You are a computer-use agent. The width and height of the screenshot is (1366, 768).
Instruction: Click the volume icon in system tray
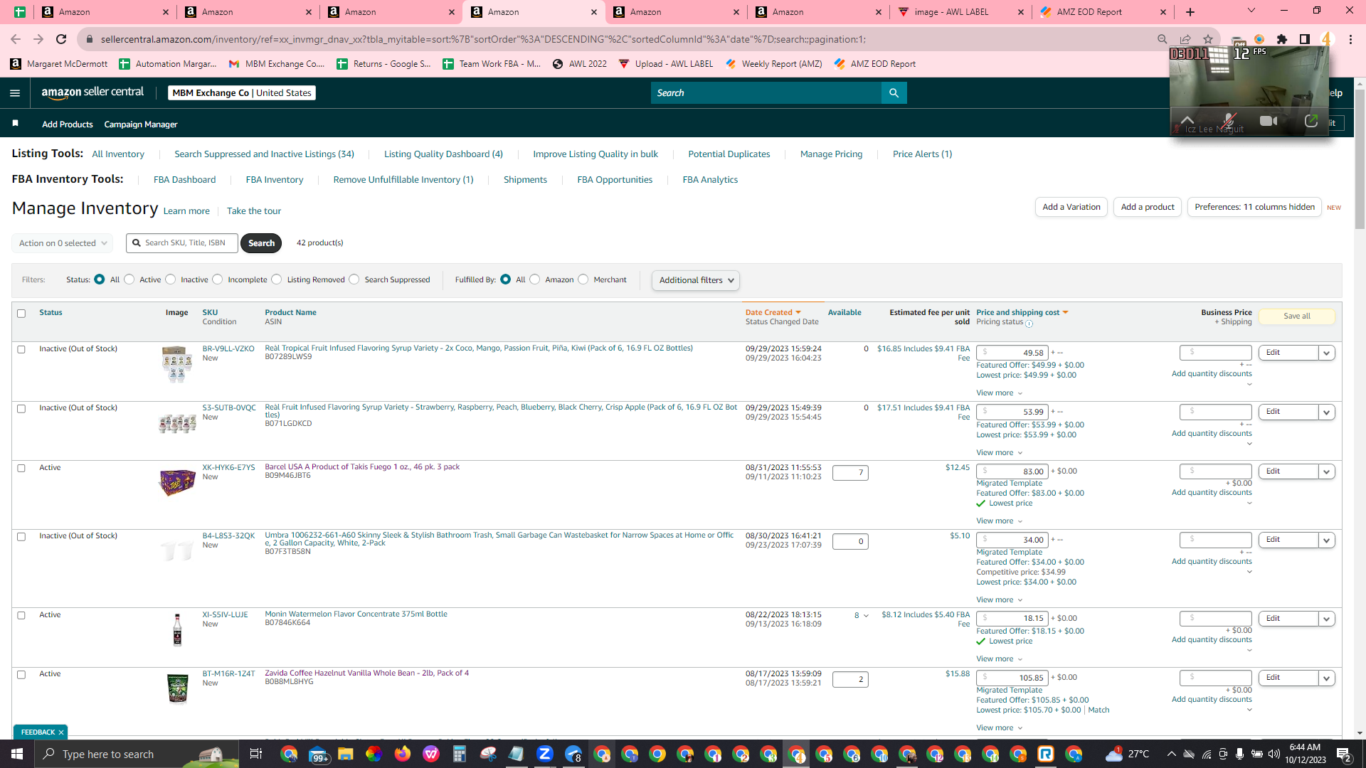[1274, 754]
